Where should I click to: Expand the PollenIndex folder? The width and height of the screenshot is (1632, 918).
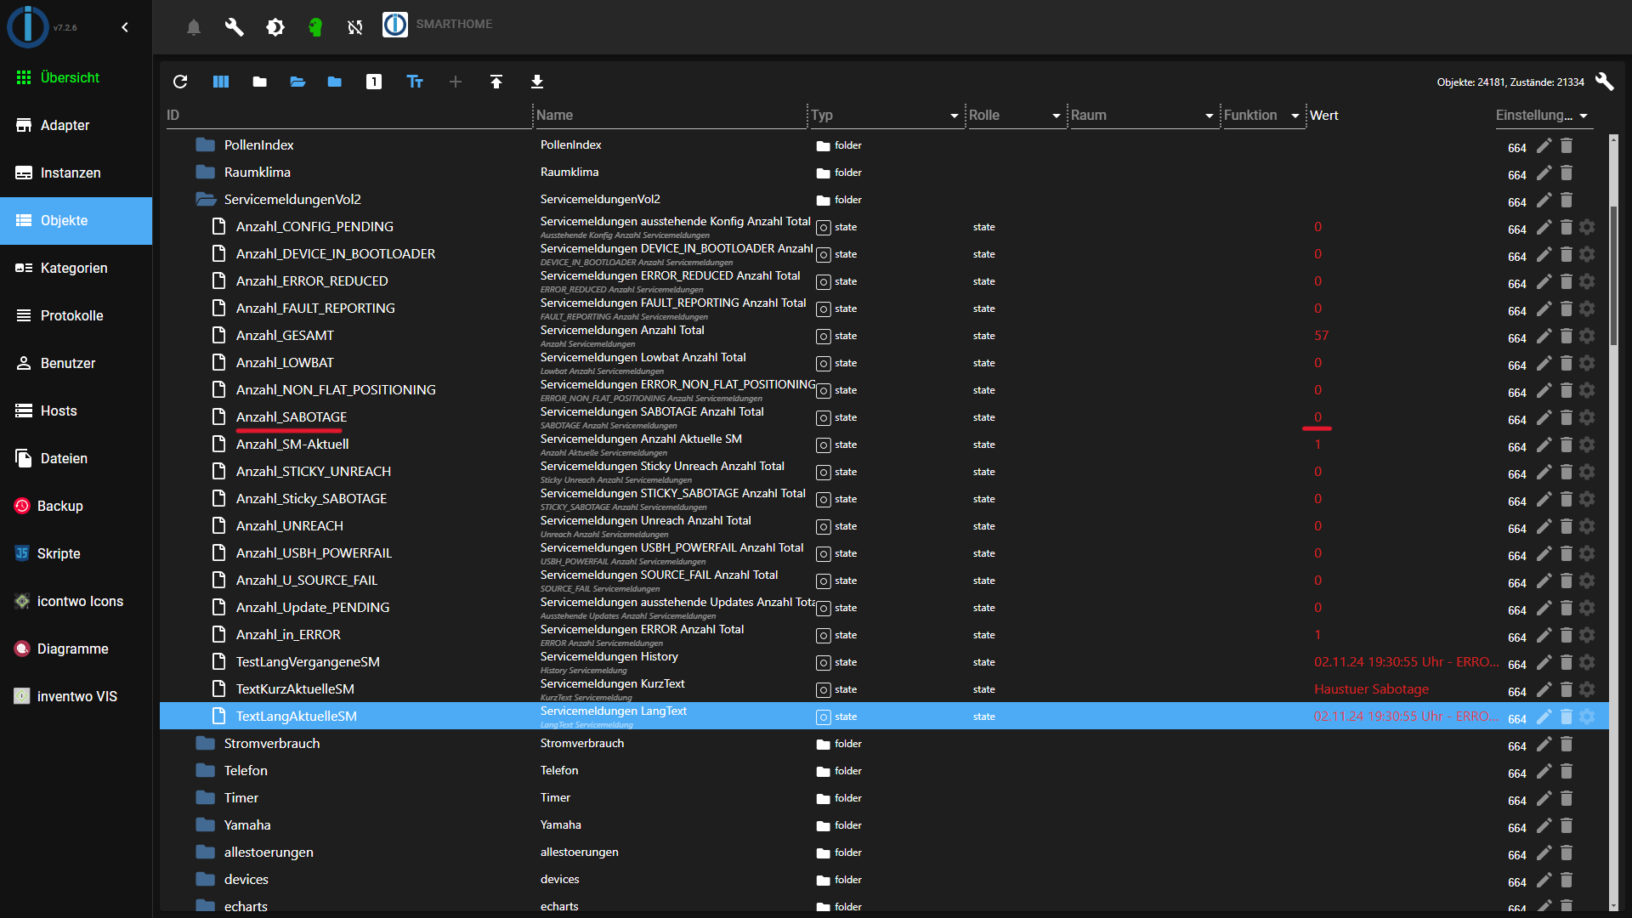tap(205, 145)
